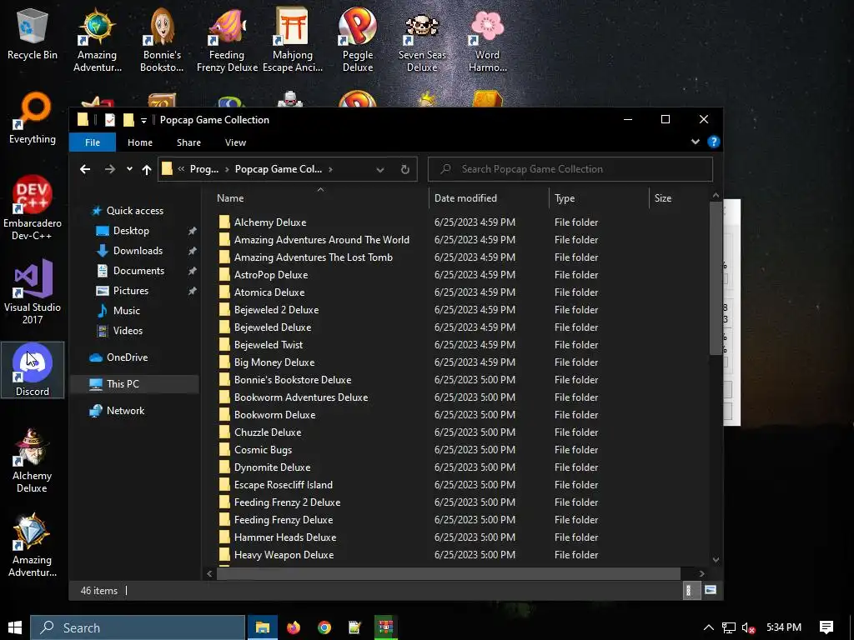Refresh the Popcap Game Collection folder
Screen dimensions: 854x640
404,169
